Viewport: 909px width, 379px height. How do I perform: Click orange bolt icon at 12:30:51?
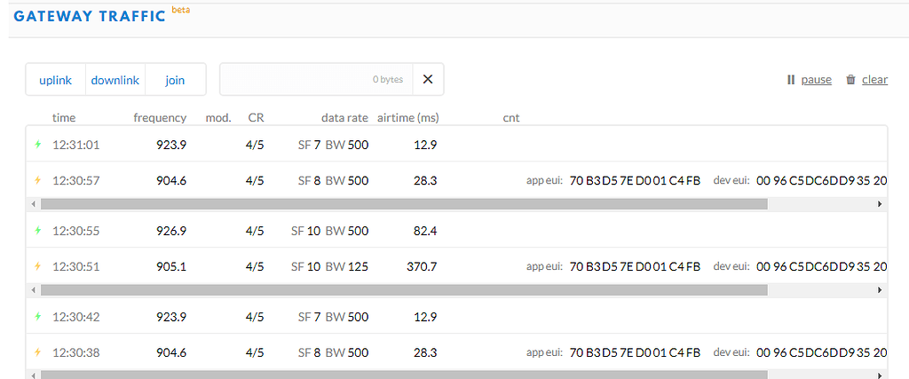coord(38,266)
